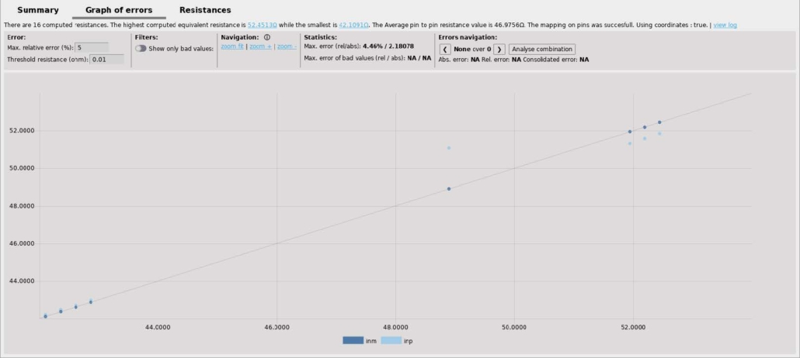Image resolution: width=800 pixels, height=358 pixels.
Task: Toggle the inp legend swatch
Action: click(391, 341)
